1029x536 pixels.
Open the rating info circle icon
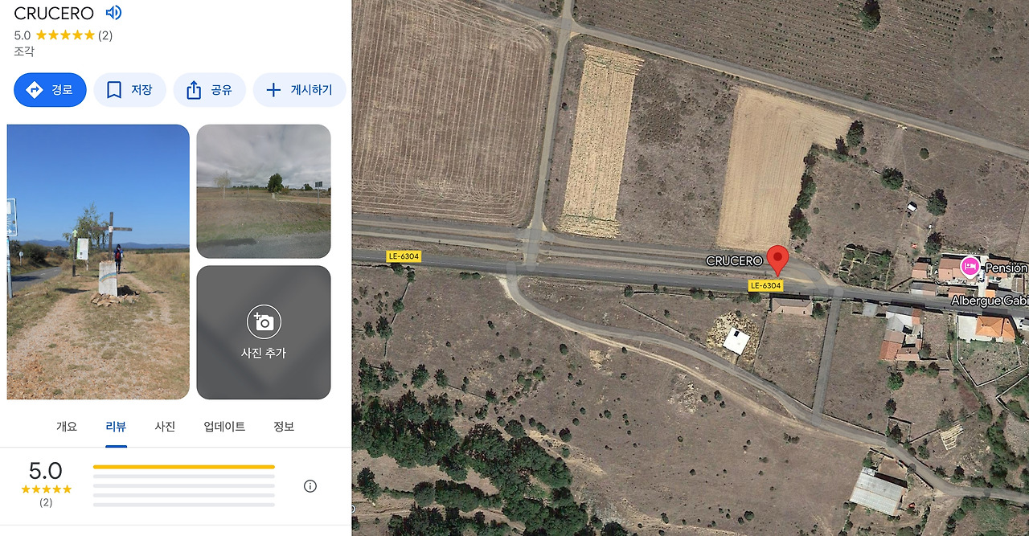(310, 486)
